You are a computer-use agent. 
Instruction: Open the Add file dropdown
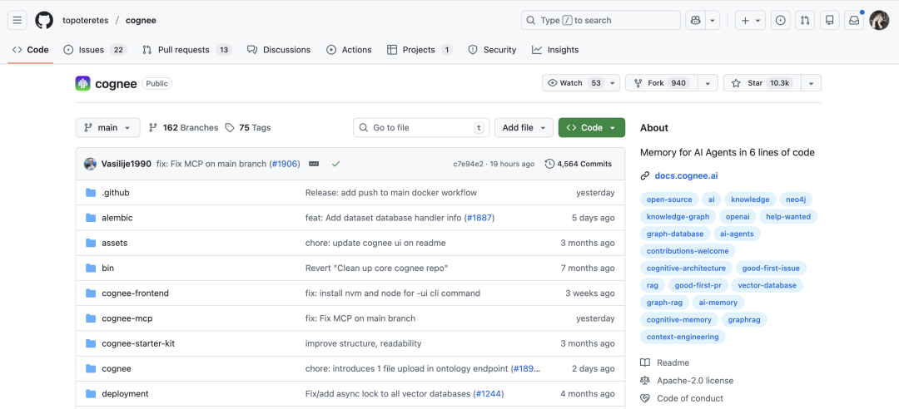(x=524, y=128)
